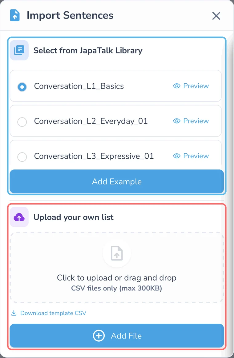Click the Add Example button

(117, 181)
